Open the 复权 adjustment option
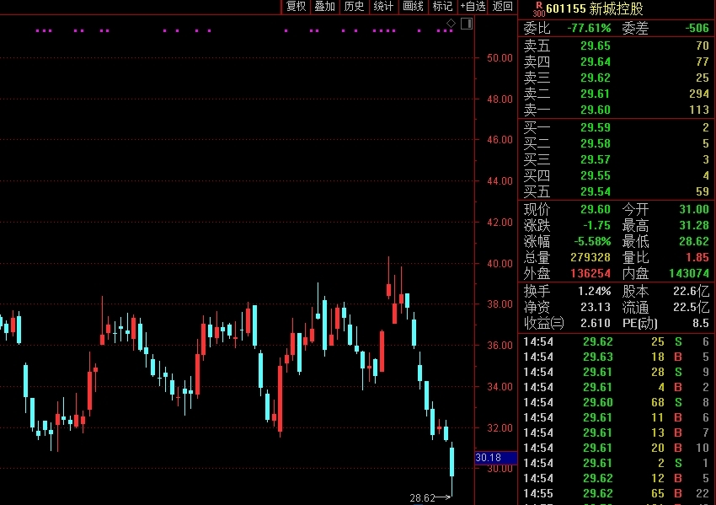 pyautogui.click(x=296, y=7)
